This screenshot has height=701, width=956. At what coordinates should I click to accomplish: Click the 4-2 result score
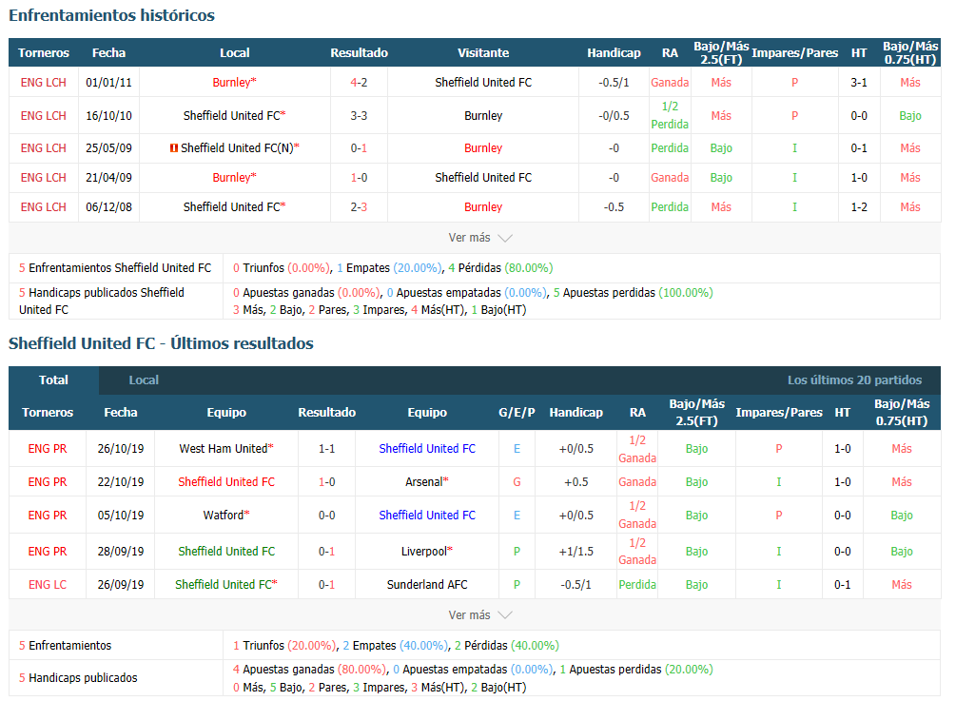coord(360,83)
